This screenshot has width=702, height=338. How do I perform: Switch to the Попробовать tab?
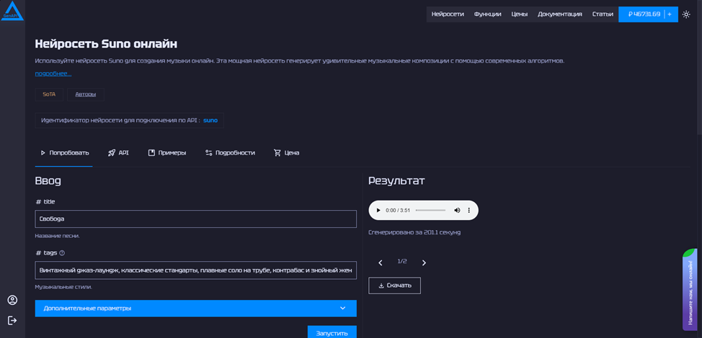pos(64,152)
